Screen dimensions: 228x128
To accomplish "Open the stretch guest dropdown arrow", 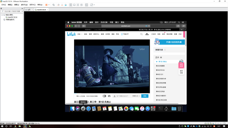I will click(x=94, y=5).
